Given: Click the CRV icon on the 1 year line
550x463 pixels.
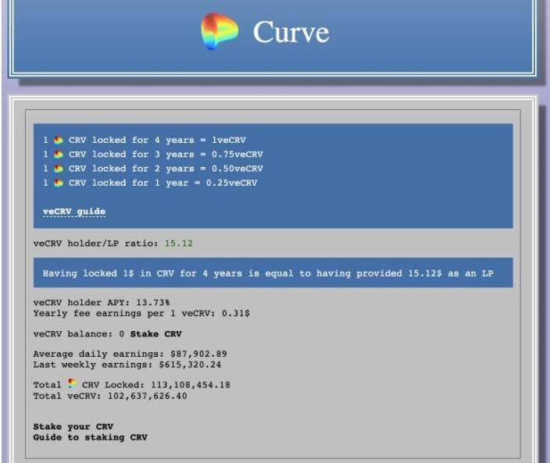Looking at the screenshot, I should 59,183.
